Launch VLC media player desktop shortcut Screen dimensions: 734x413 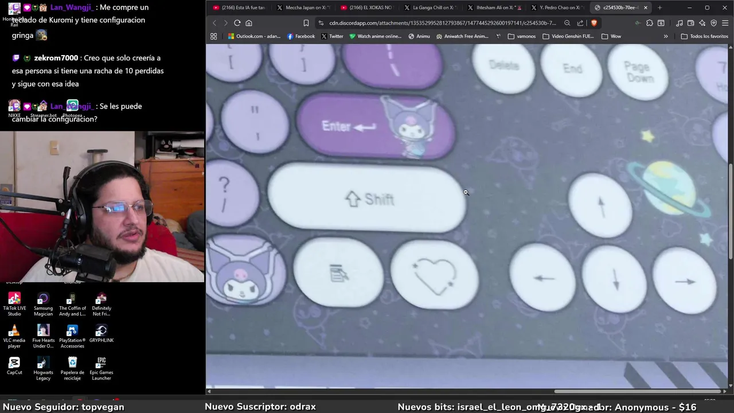pyautogui.click(x=14, y=336)
